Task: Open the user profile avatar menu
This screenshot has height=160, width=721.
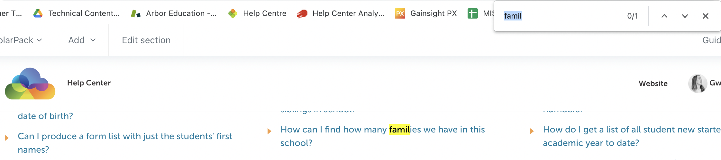Action: coord(697,84)
